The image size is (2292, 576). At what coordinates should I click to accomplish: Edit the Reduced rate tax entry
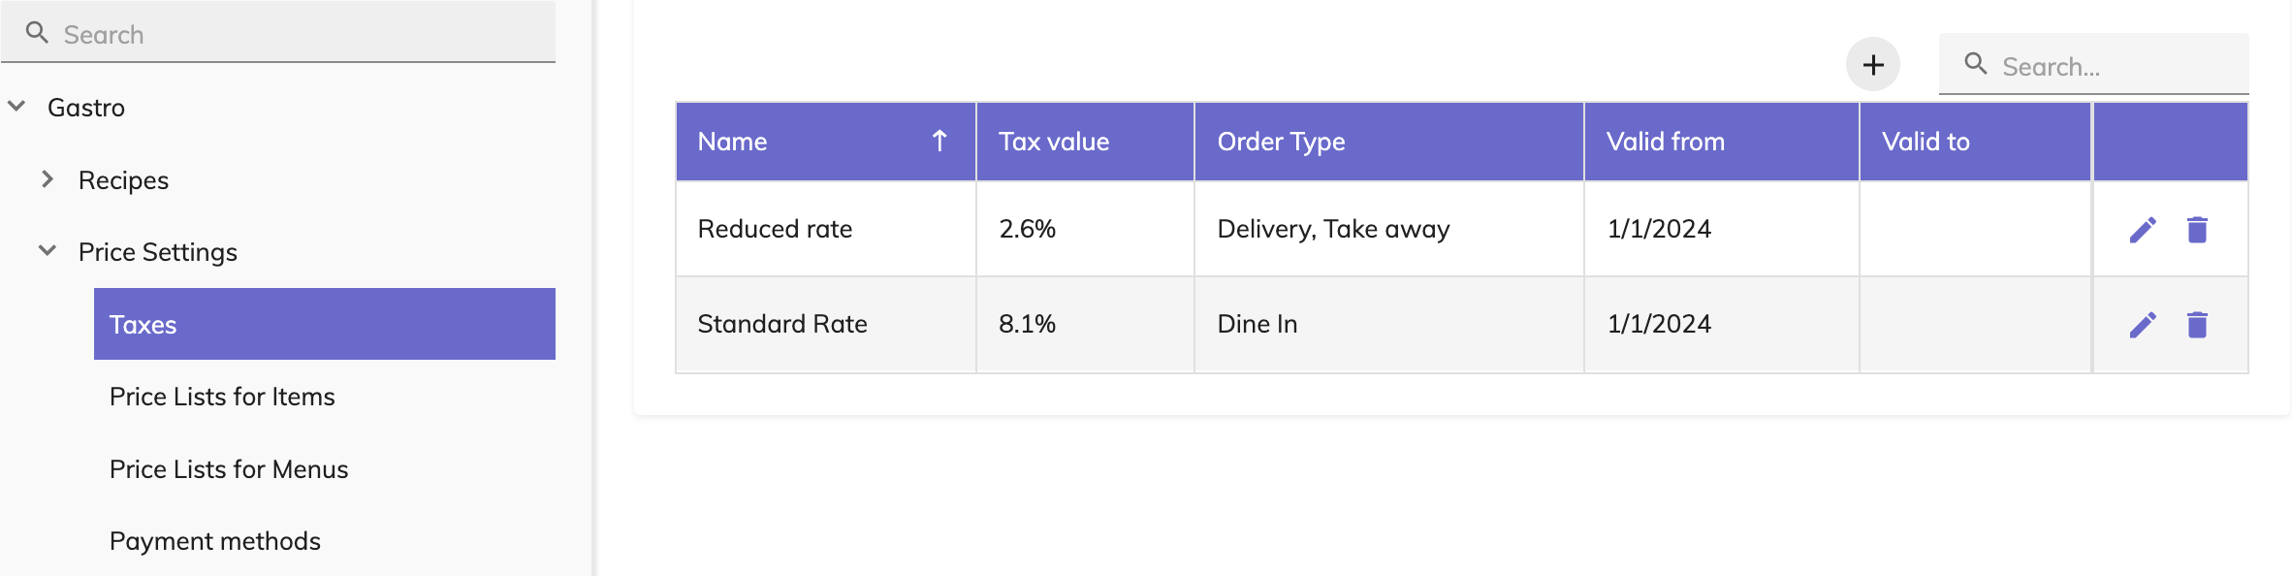coord(2143,230)
